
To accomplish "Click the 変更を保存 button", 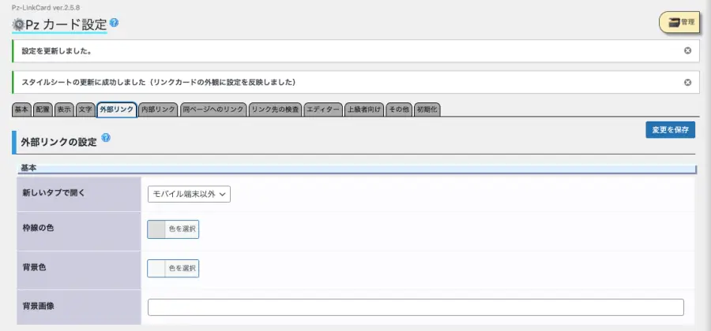I will tap(670, 130).
